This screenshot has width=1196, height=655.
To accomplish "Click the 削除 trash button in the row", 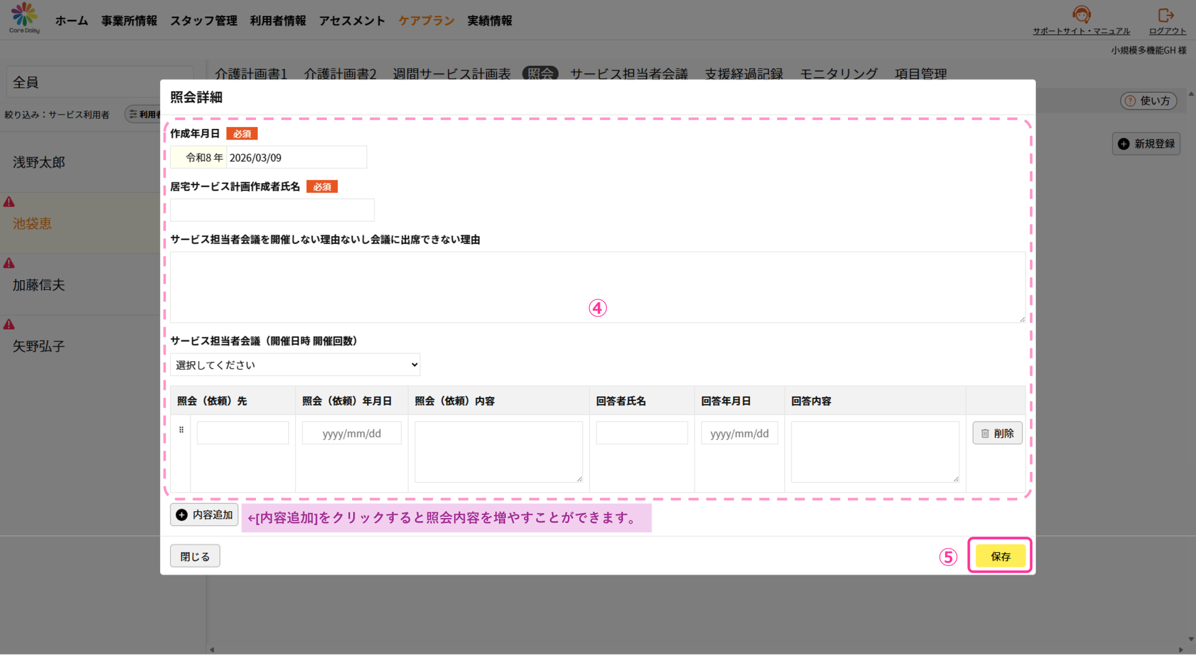I will click(997, 433).
